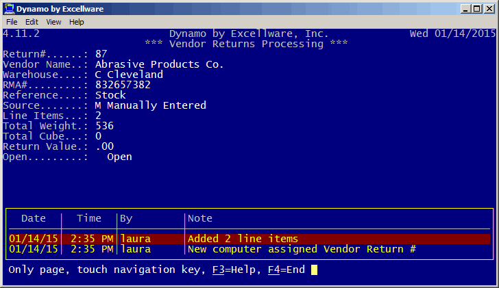499x288 pixels.
Task: Open the View menu
Action: [x=53, y=22]
